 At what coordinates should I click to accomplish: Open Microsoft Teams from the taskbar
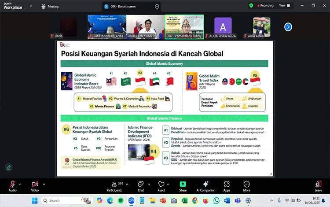click(238, 201)
